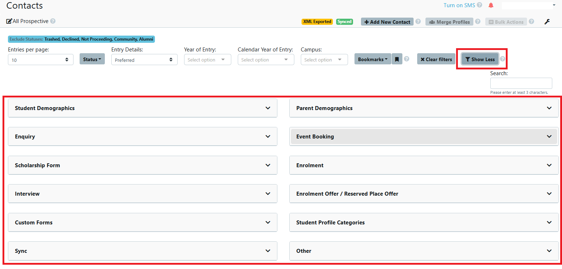Open the Entries per page stepper select
This screenshot has width=562, height=269.
[x=40, y=60]
